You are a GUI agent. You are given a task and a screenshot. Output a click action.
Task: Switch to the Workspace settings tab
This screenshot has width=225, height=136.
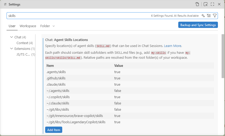pyautogui.click(x=28, y=26)
